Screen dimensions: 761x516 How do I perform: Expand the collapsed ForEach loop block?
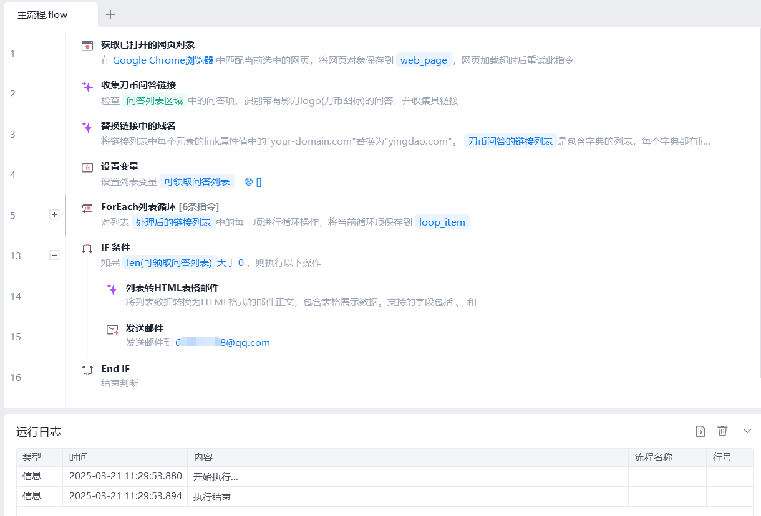pos(54,214)
